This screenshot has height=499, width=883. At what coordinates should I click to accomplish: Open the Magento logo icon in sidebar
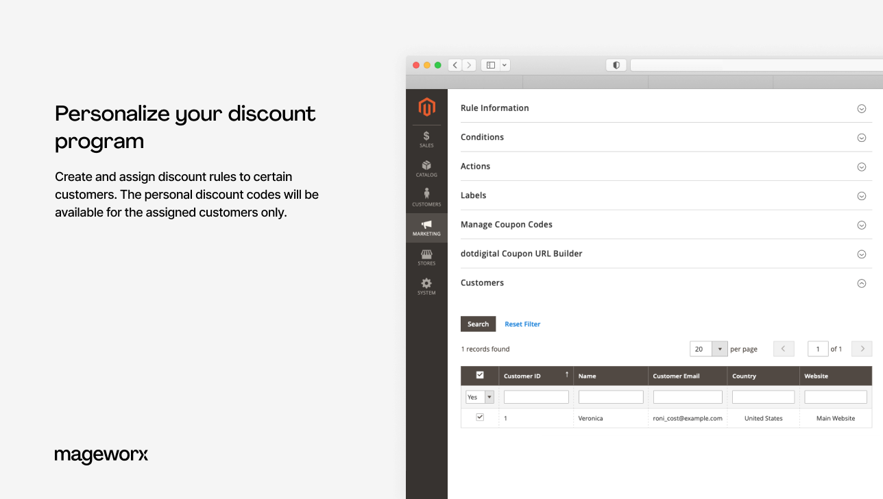coord(426,107)
